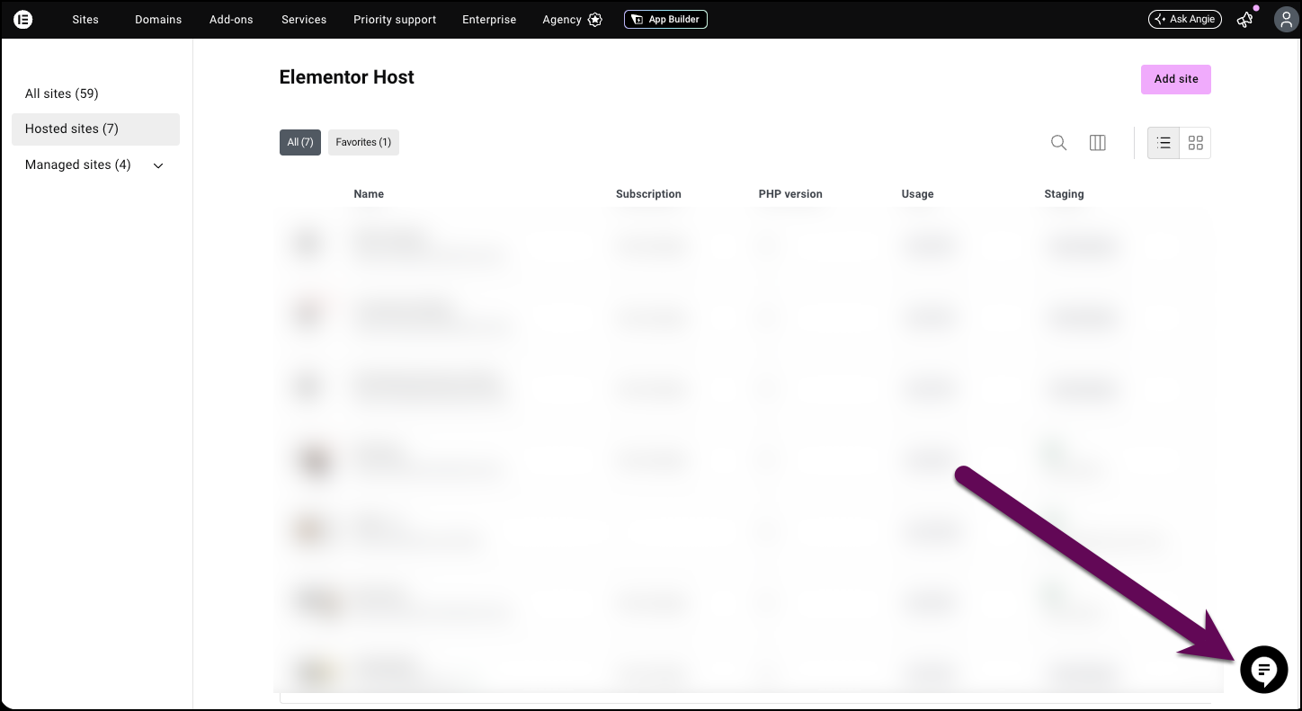Image resolution: width=1302 pixels, height=711 pixels.
Task: Switch to list view layout
Action: 1164,143
